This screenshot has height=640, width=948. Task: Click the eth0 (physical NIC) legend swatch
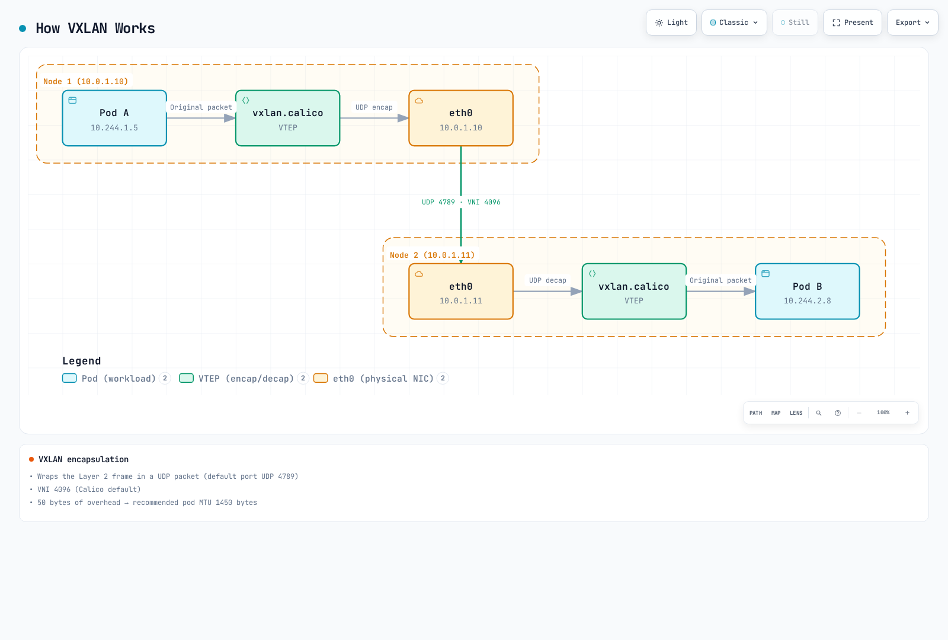pyautogui.click(x=321, y=378)
